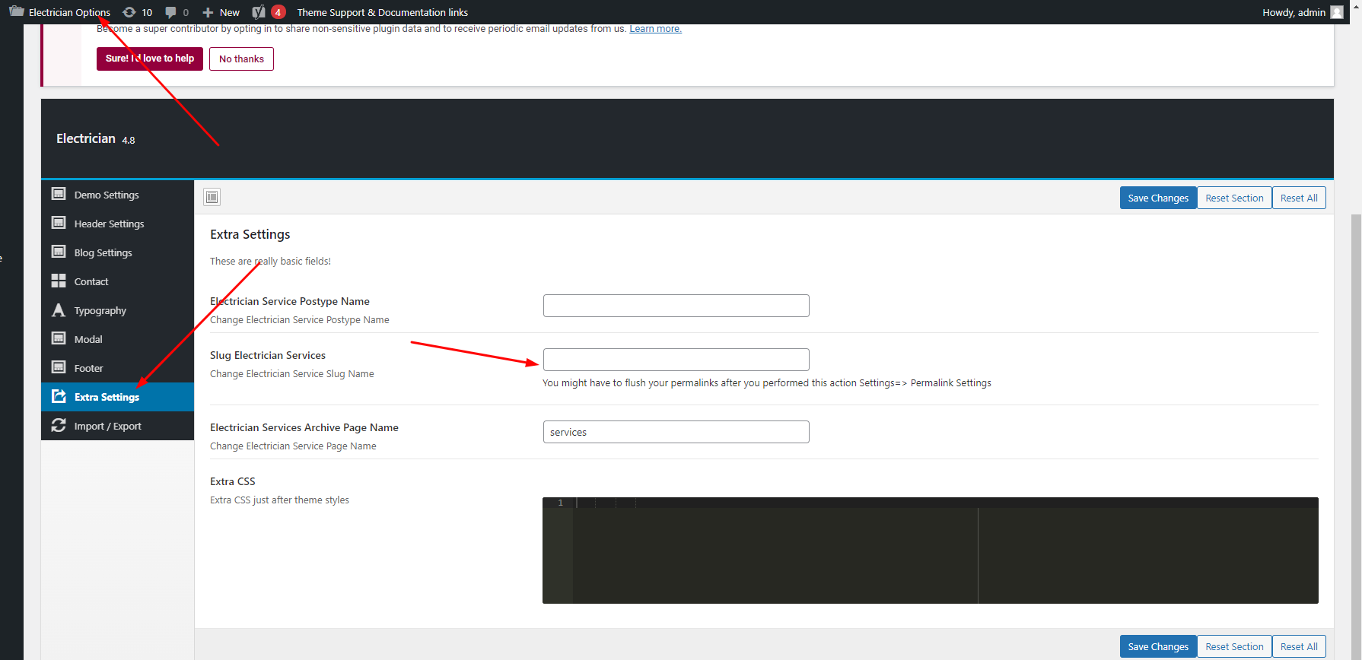Open Demo Settings section

point(118,195)
